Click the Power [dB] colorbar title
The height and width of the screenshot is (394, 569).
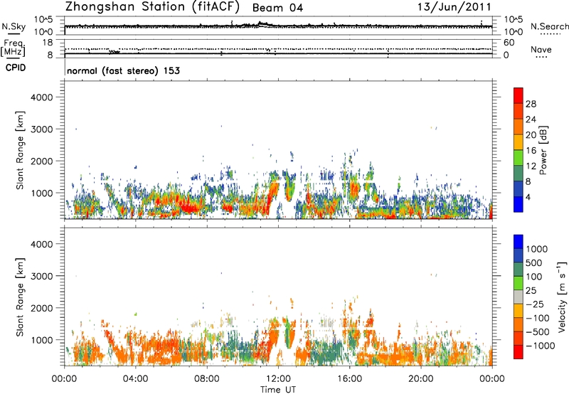tap(543, 150)
